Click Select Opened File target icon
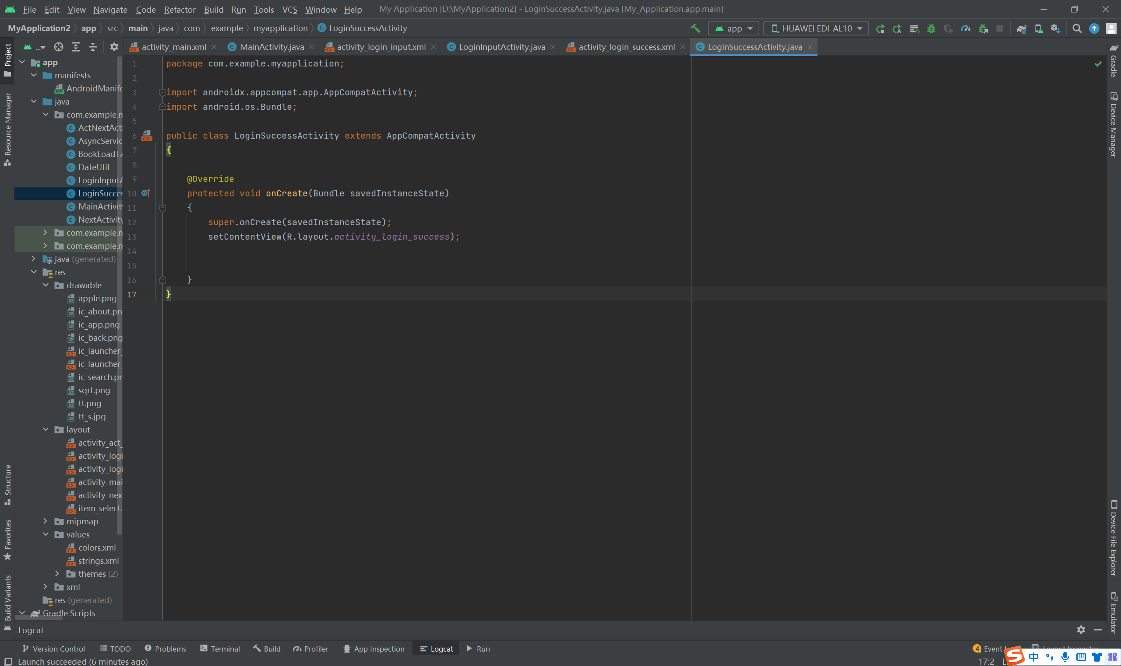The height and width of the screenshot is (666, 1121). tap(58, 47)
